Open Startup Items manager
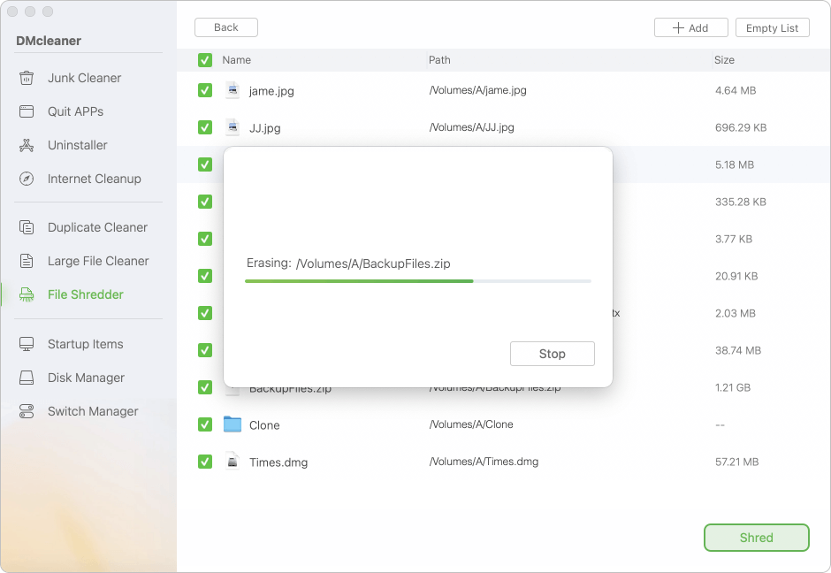 coord(85,344)
